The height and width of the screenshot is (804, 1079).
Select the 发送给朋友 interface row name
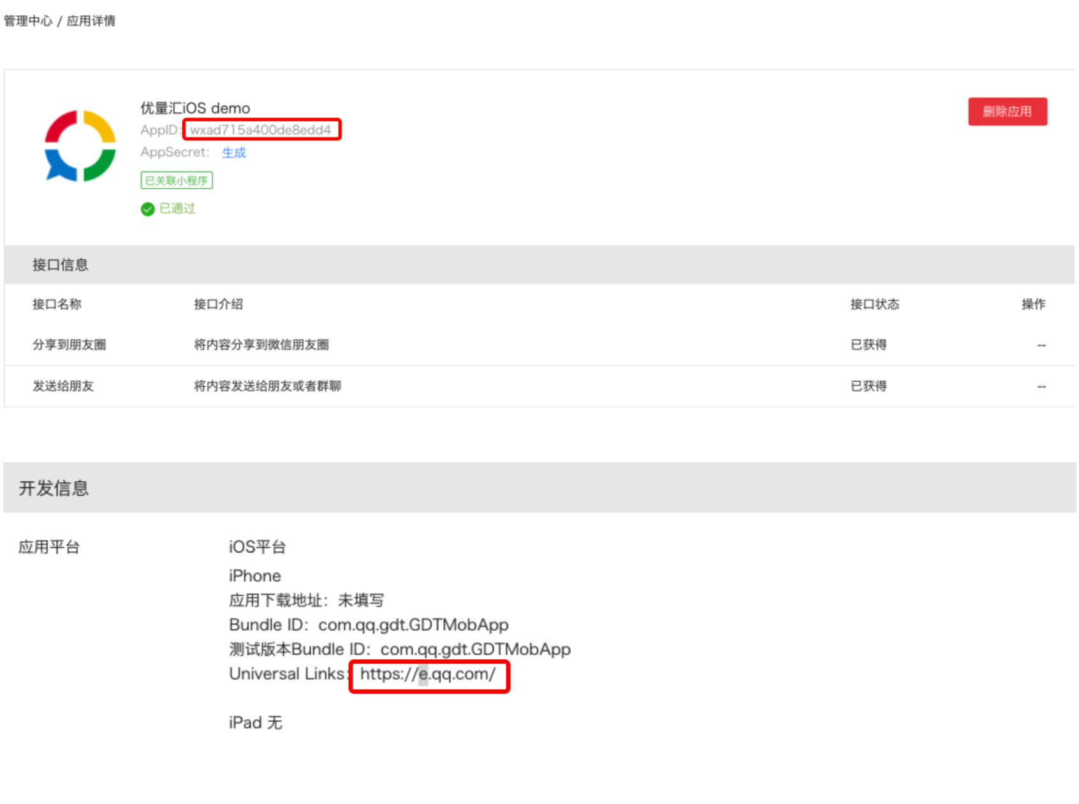(x=63, y=386)
